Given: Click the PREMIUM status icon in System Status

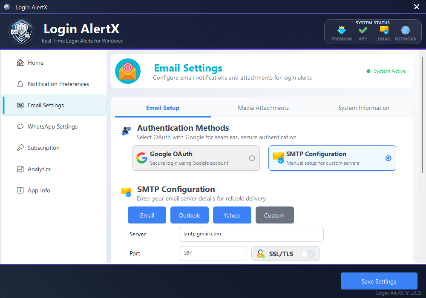Looking at the screenshot, I should point(342,31).
